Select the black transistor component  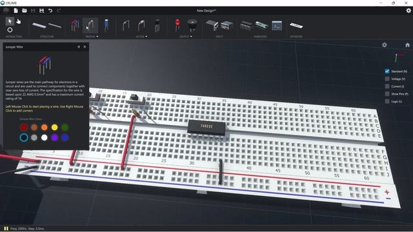[157, 25]
